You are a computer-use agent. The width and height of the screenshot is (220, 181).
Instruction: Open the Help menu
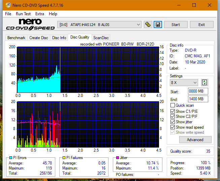click(x=53, y=14)
